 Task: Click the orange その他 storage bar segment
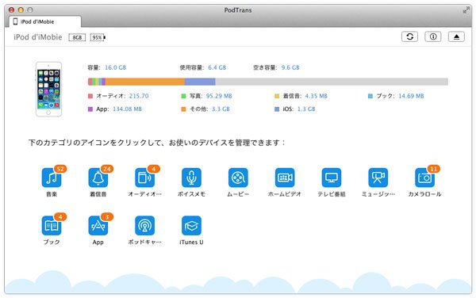pyautogui.click(x=145, y=82)
